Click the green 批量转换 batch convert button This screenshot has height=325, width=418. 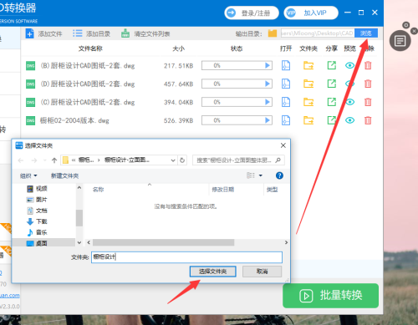click(x=330, y=296)
